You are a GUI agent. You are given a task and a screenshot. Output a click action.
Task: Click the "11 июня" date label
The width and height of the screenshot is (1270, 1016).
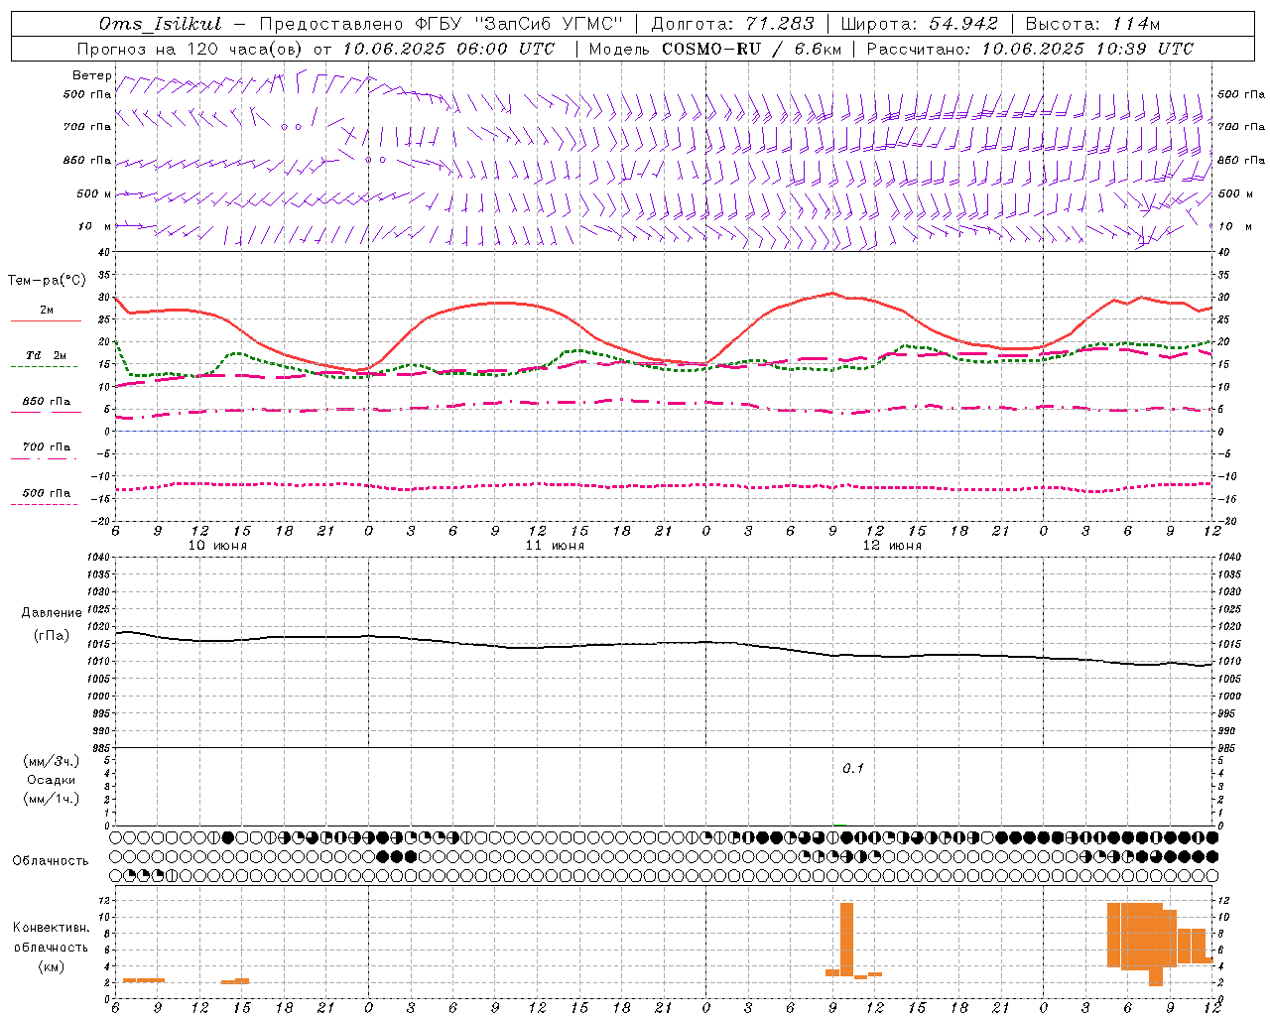coord(555,546)
